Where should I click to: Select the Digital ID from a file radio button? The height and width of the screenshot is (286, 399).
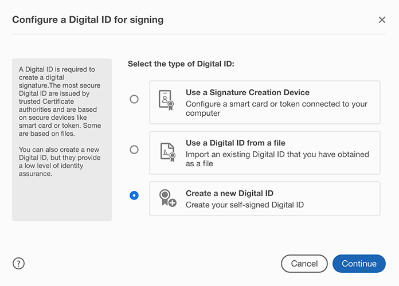tap(134, 150)
